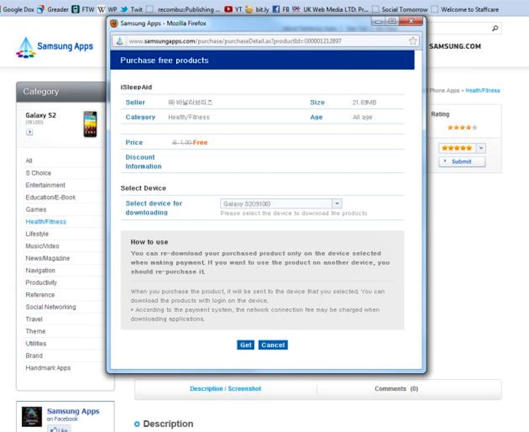Click the search magnifier icon
This screenshot has width=529, height=432.
(495, 28)
